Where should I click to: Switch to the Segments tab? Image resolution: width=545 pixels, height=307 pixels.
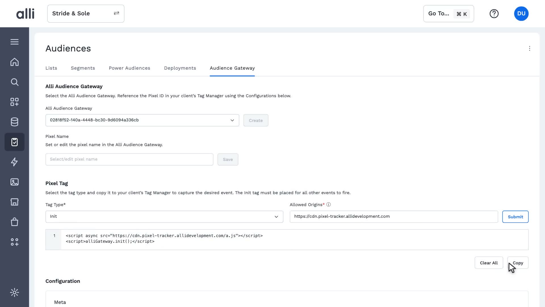[83, 68]
